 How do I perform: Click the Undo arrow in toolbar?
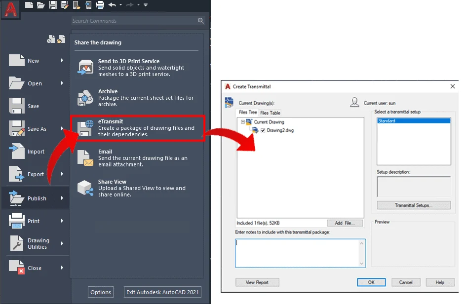[x=113, y=5]
